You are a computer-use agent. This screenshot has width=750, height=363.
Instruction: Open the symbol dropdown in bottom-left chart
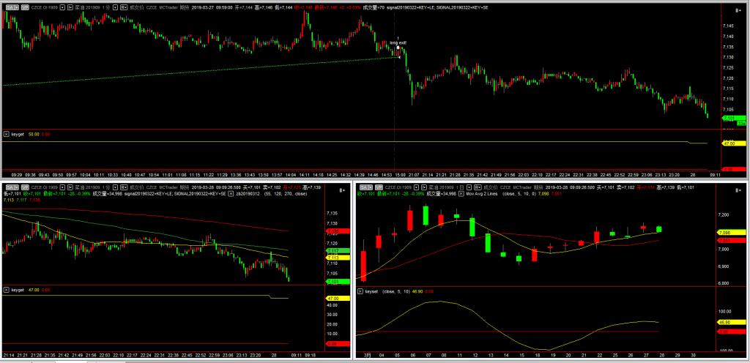point(62,187)
